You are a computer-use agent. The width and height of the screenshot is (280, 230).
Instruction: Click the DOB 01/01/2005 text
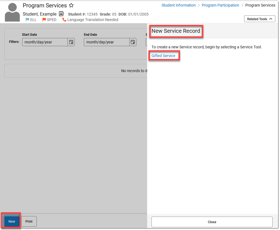(133, 14)
